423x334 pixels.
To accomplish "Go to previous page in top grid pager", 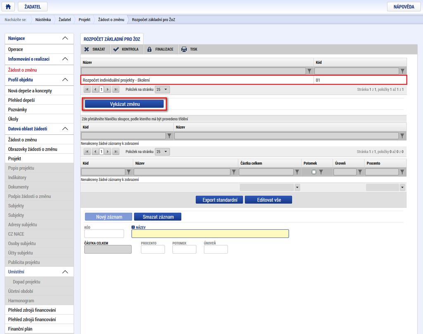I will (95, 89).
